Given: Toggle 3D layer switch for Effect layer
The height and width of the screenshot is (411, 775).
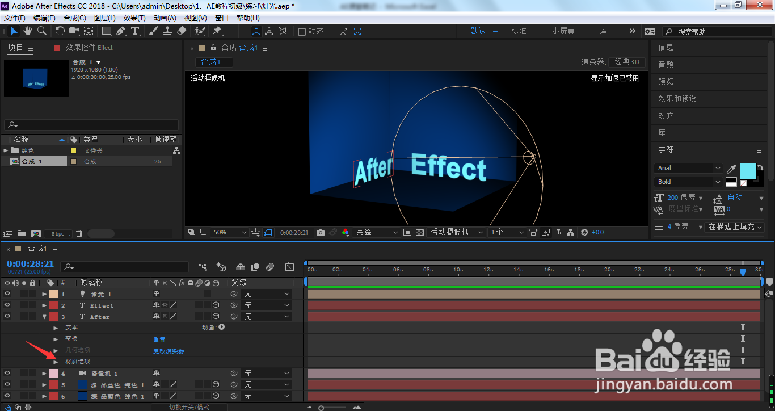Looking at the screenshot, I should point(216,305).
